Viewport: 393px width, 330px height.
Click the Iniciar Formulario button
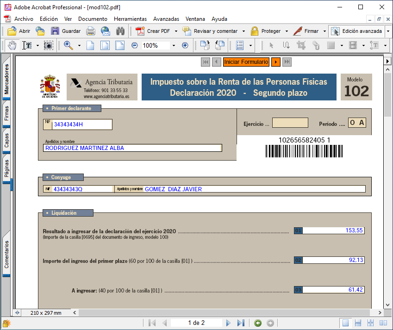click(x=246, y=62)
